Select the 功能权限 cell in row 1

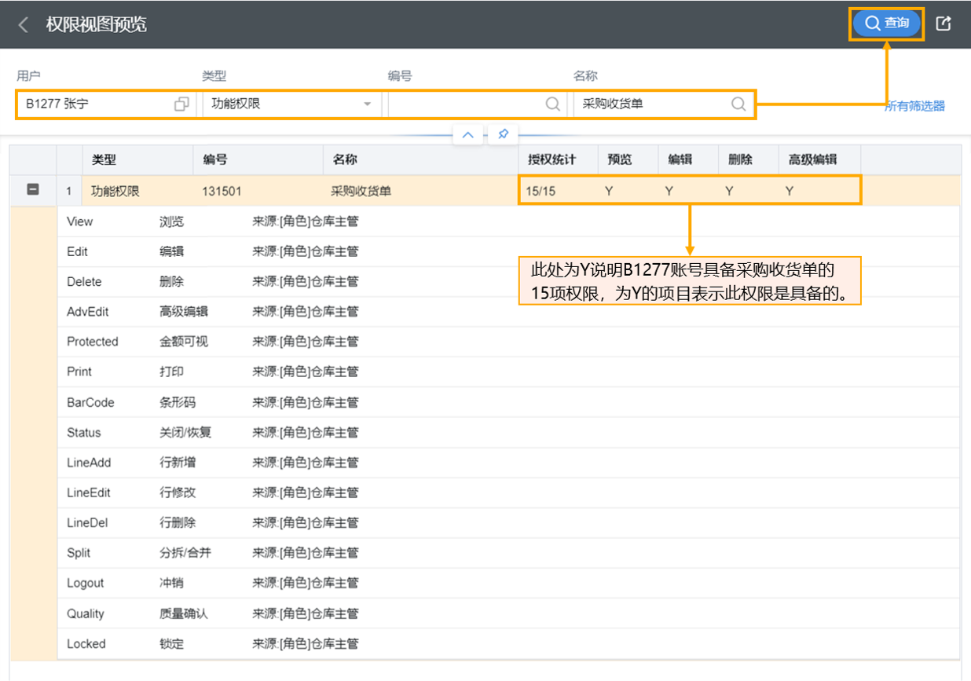(137, 191)
